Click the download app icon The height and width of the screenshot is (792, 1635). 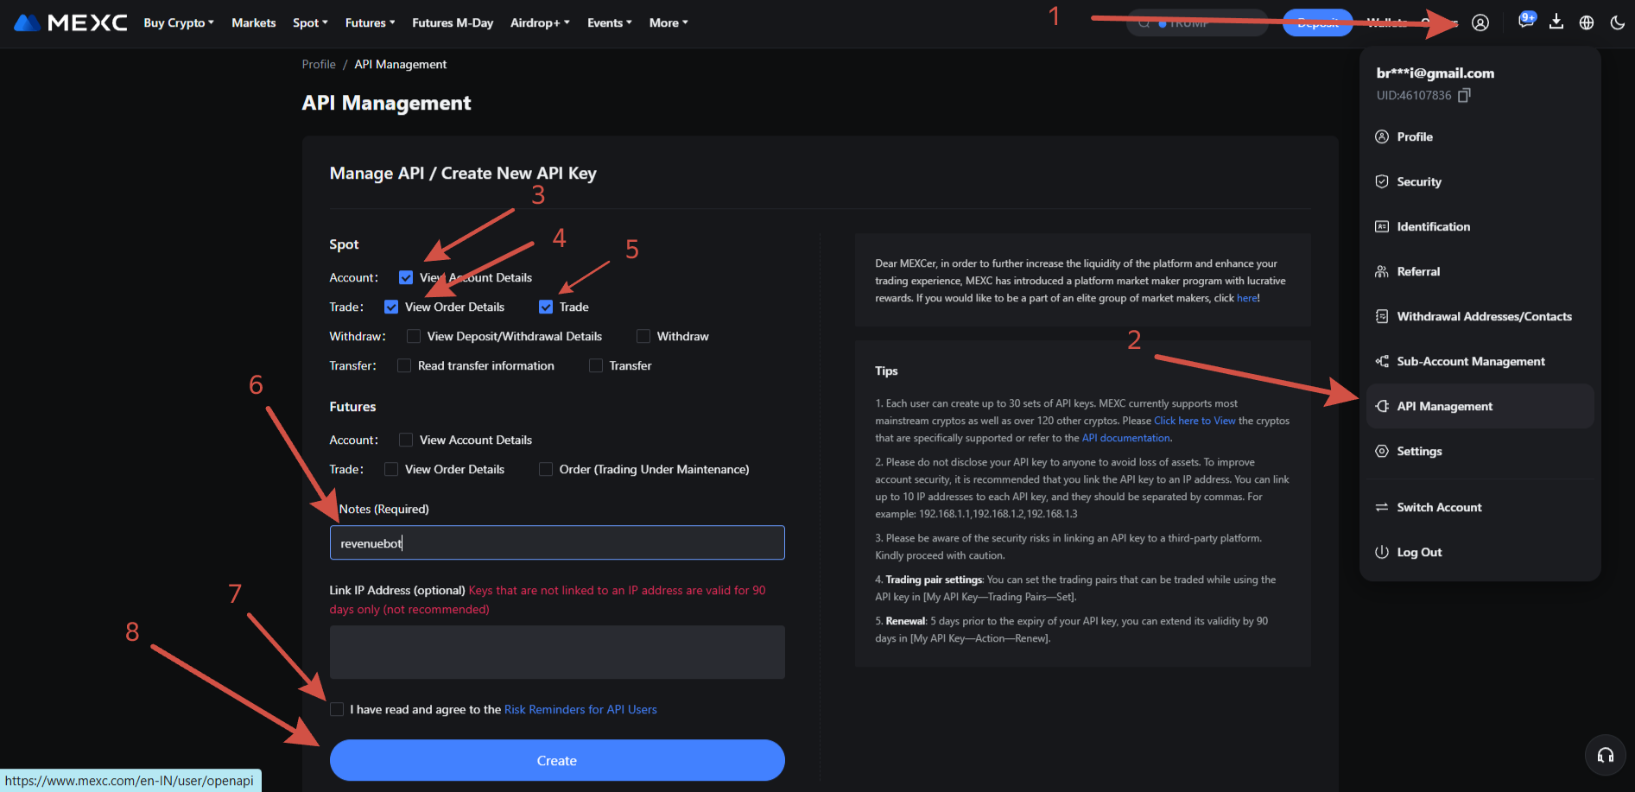click(x=1556, y=22)
